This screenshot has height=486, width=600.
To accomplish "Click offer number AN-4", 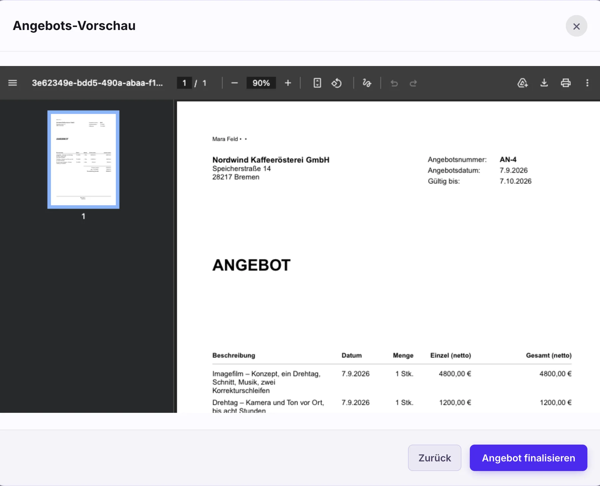I will (508, 159).
